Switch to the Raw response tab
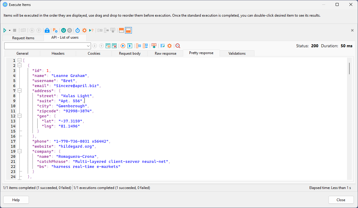 coord(165,53)
